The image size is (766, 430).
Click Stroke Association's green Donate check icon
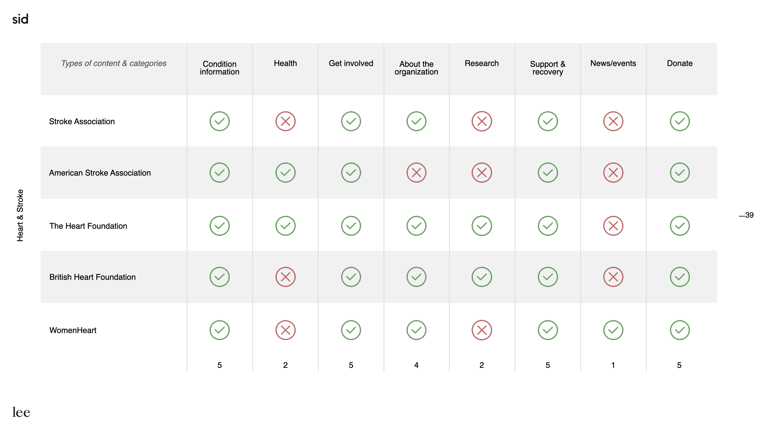(680, 121)
